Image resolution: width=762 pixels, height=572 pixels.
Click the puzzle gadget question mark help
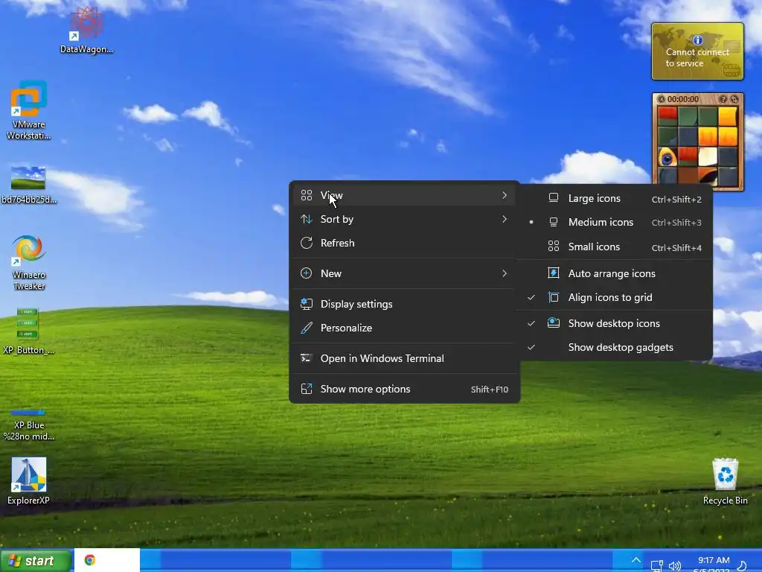[723, 99]
